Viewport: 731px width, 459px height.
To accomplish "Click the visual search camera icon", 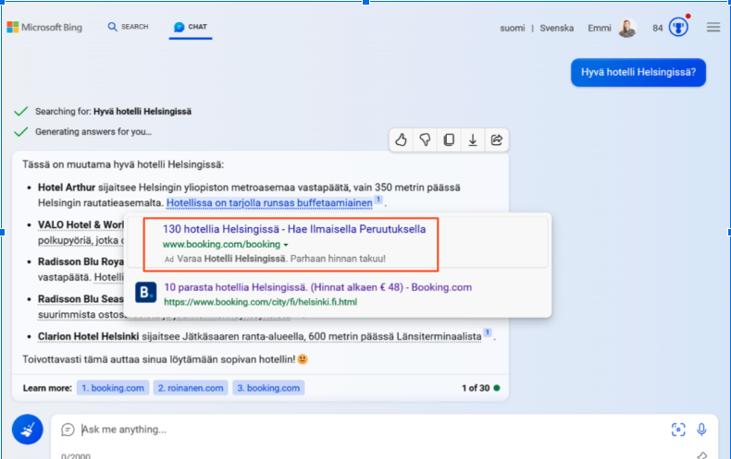I will (x=678, y=429).
